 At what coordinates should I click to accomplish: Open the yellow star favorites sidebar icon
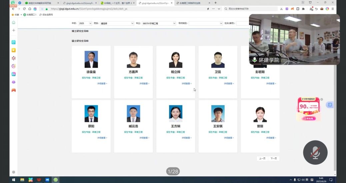click(14, 50)
